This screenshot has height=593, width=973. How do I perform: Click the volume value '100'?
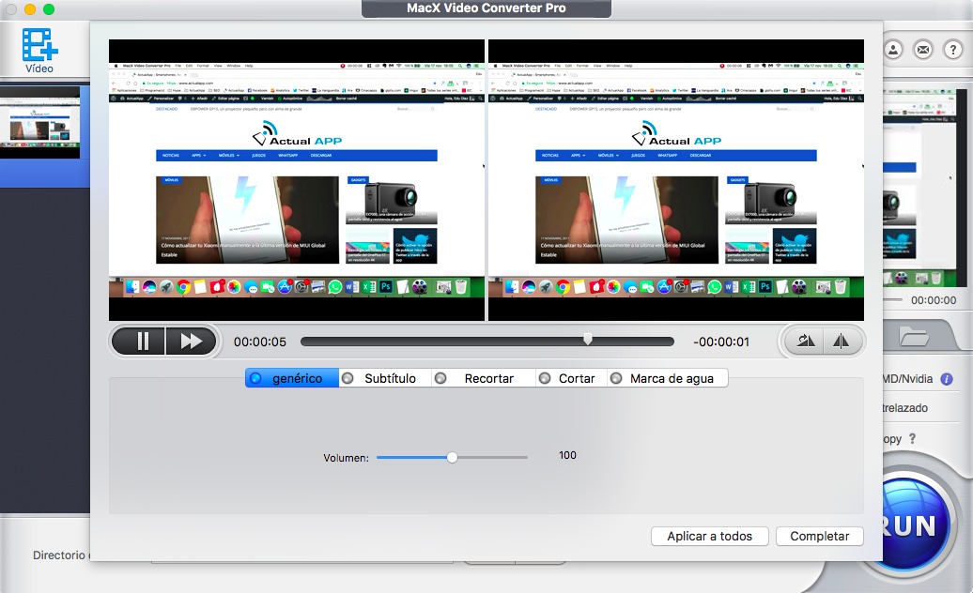coord(567,455)
